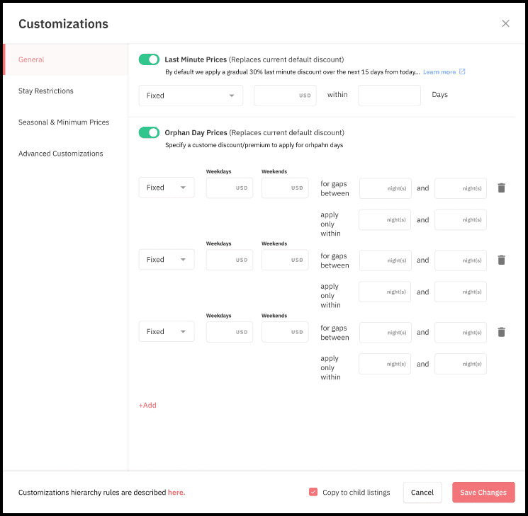The width and height of the screenshot is (528, 516).
Task: Focus third rule gaps between minimum nights
Action: (386, 333)
